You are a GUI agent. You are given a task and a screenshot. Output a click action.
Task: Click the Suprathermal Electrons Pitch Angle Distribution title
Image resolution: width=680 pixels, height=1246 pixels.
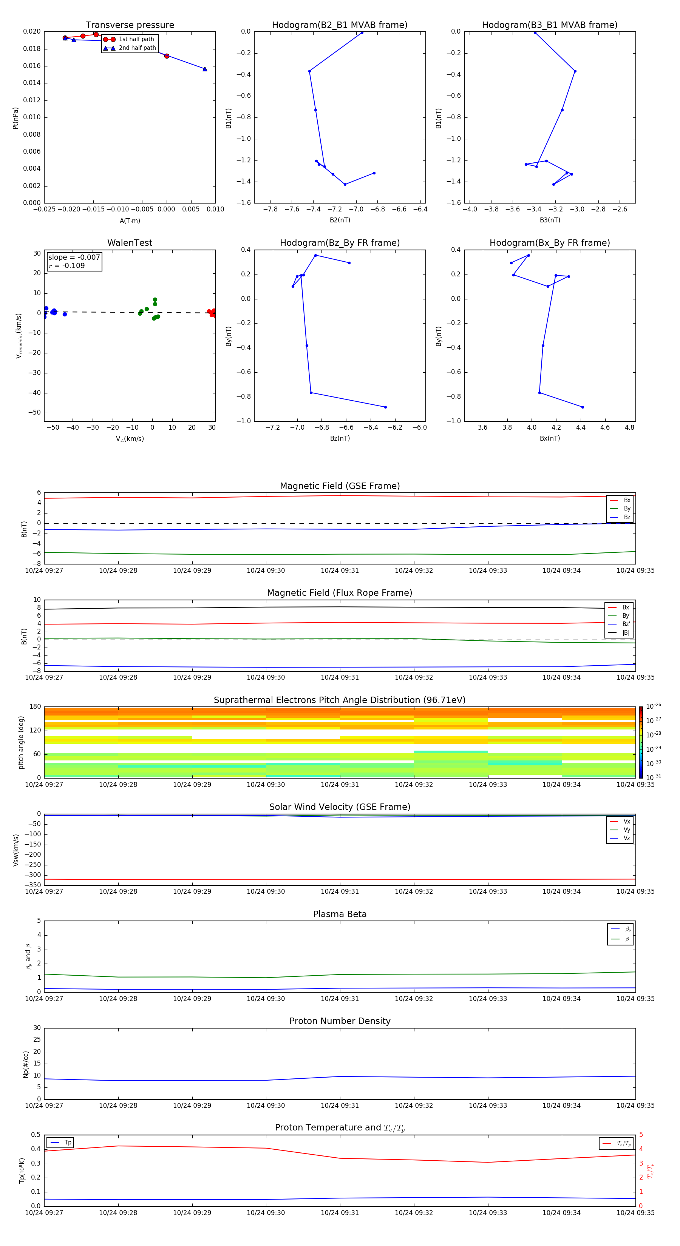point(340,700)
